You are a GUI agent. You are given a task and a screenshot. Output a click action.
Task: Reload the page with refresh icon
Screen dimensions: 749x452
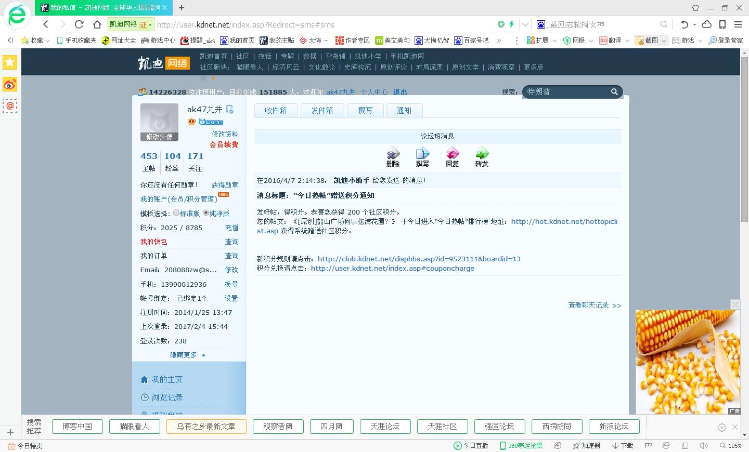79,24
